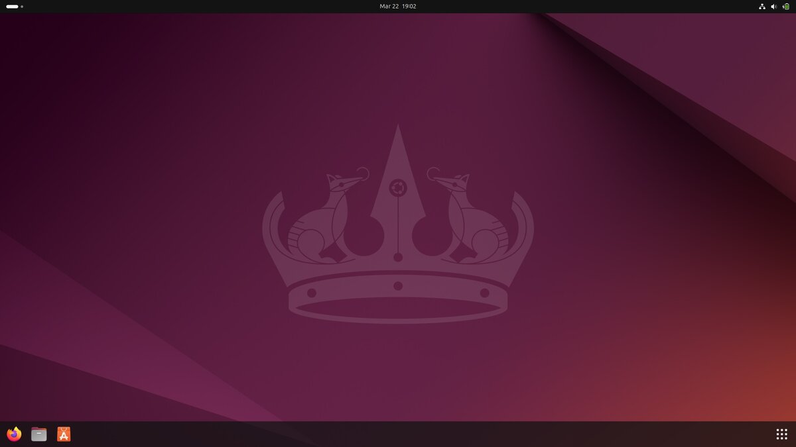Open the Activities workspace indicator
Screen dimensions: 796x447
(x=15, y=7)
